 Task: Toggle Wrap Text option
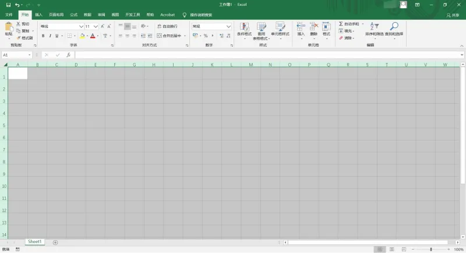167,26
